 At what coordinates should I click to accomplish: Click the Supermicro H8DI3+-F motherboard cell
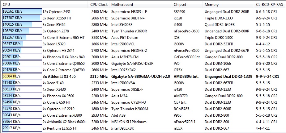click(x=129, y=11)
